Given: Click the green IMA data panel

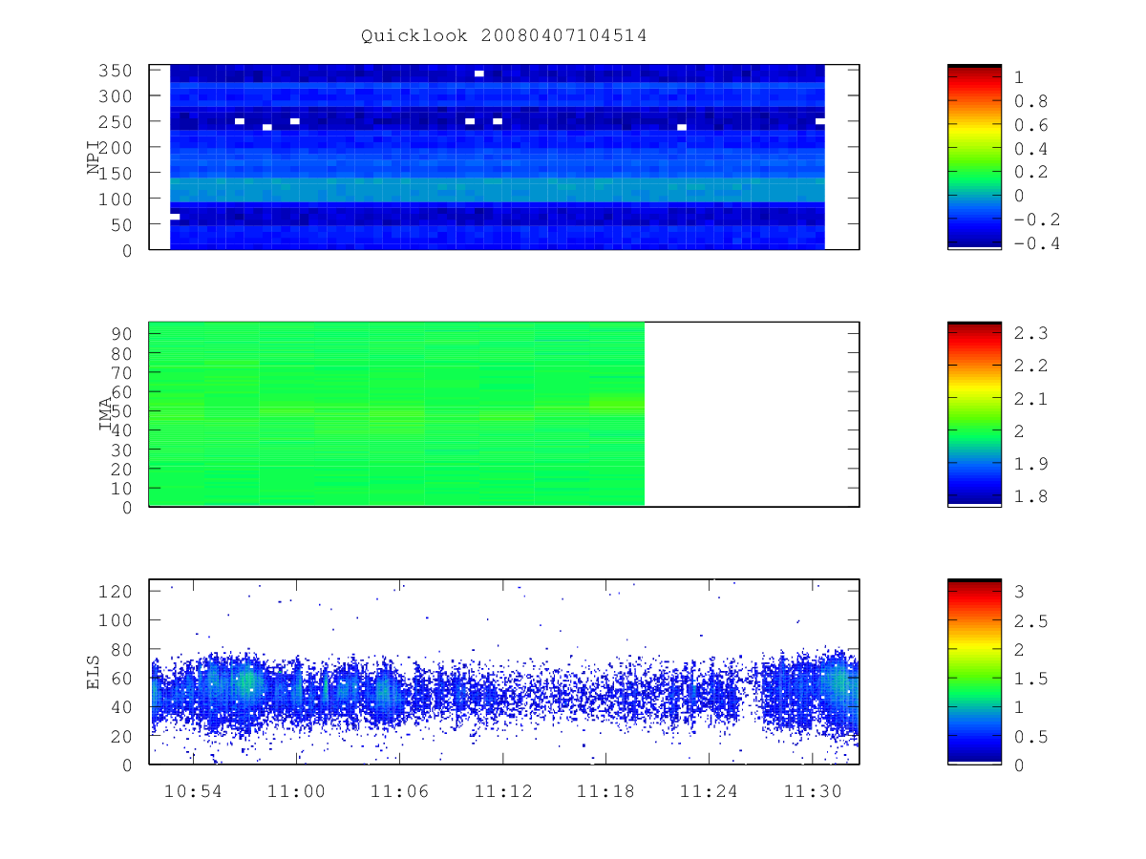Looking at the screenshot, I should point(397,414).
